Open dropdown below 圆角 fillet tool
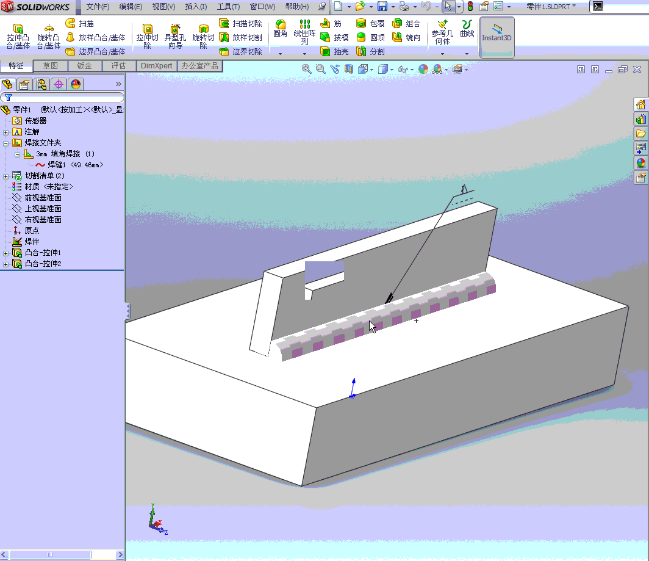Viewport: 649px width, 561px height. (x=280, y=54)
